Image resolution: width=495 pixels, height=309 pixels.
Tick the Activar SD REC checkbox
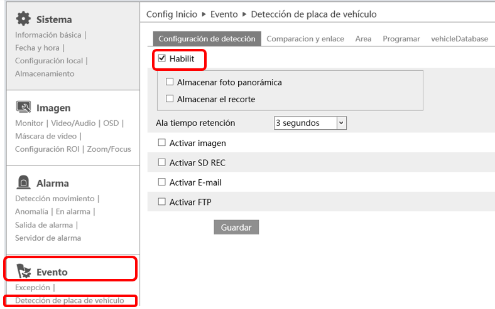click(162, 162)
